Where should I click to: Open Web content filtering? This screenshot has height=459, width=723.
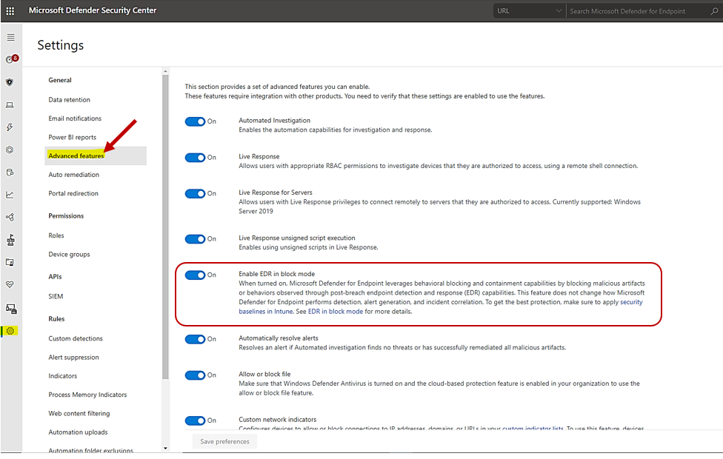pyautogui.click(x=79, y=413)
